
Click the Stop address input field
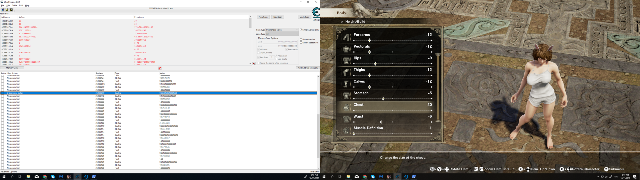[280, 46]
